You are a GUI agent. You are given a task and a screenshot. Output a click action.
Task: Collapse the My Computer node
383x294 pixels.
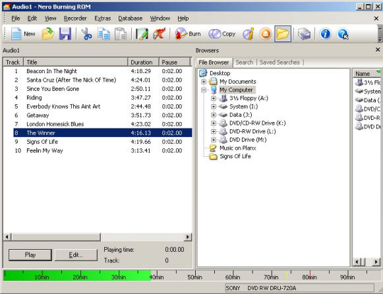tap(204, 90)
